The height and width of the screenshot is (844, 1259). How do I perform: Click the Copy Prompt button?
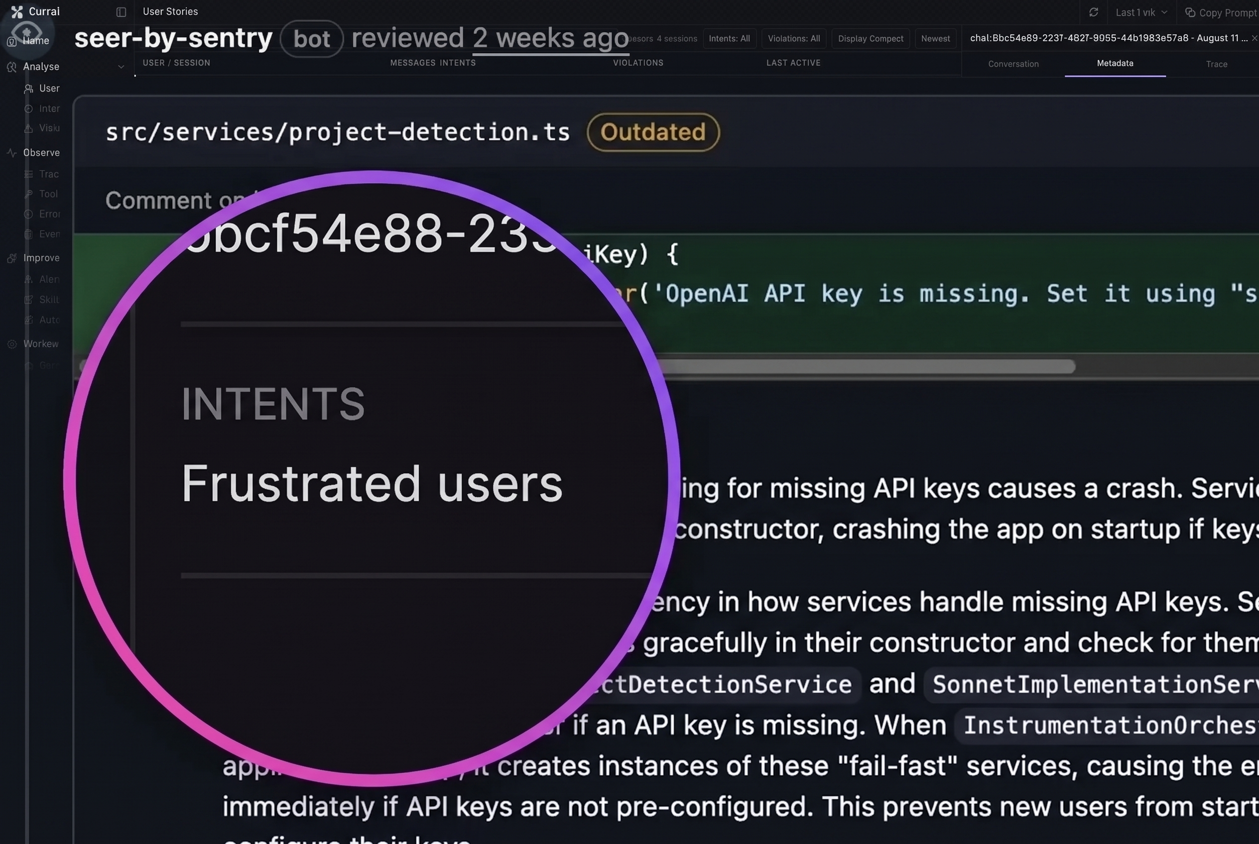[1221, 12]
